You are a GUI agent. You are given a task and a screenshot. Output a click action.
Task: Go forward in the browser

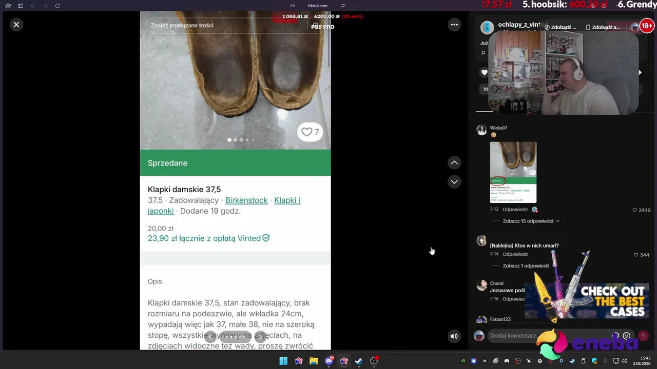(45, 6)
